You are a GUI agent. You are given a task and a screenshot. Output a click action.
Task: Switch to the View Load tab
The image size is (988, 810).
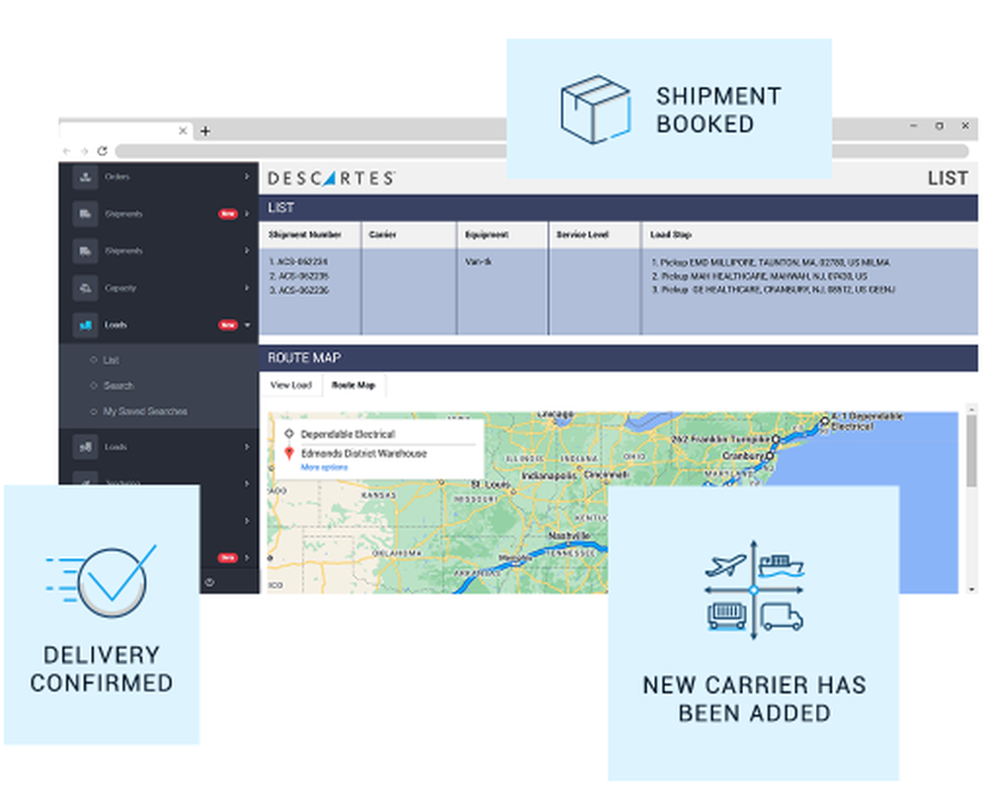tap(290, 385)
